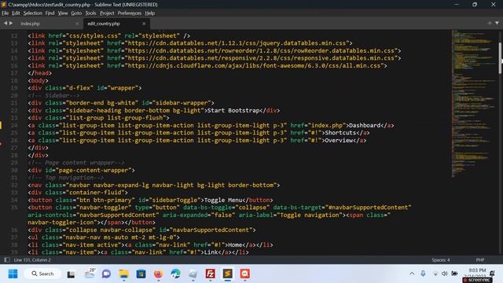Click the minimap code overview
Viewport: 503px width, 283px height.
point(473,103)
